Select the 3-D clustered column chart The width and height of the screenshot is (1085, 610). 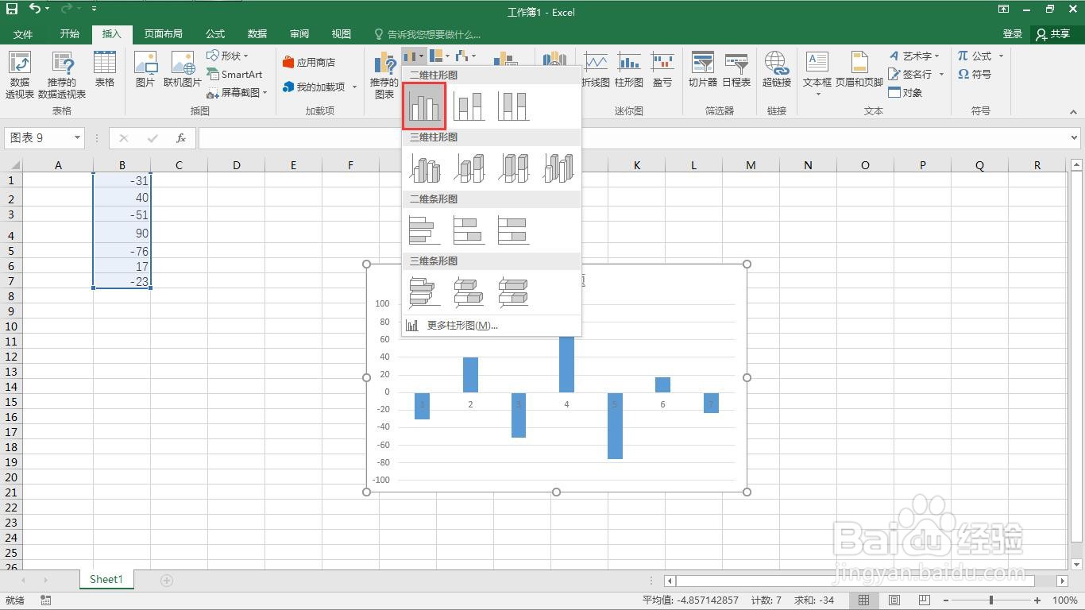tap(424, 168)
